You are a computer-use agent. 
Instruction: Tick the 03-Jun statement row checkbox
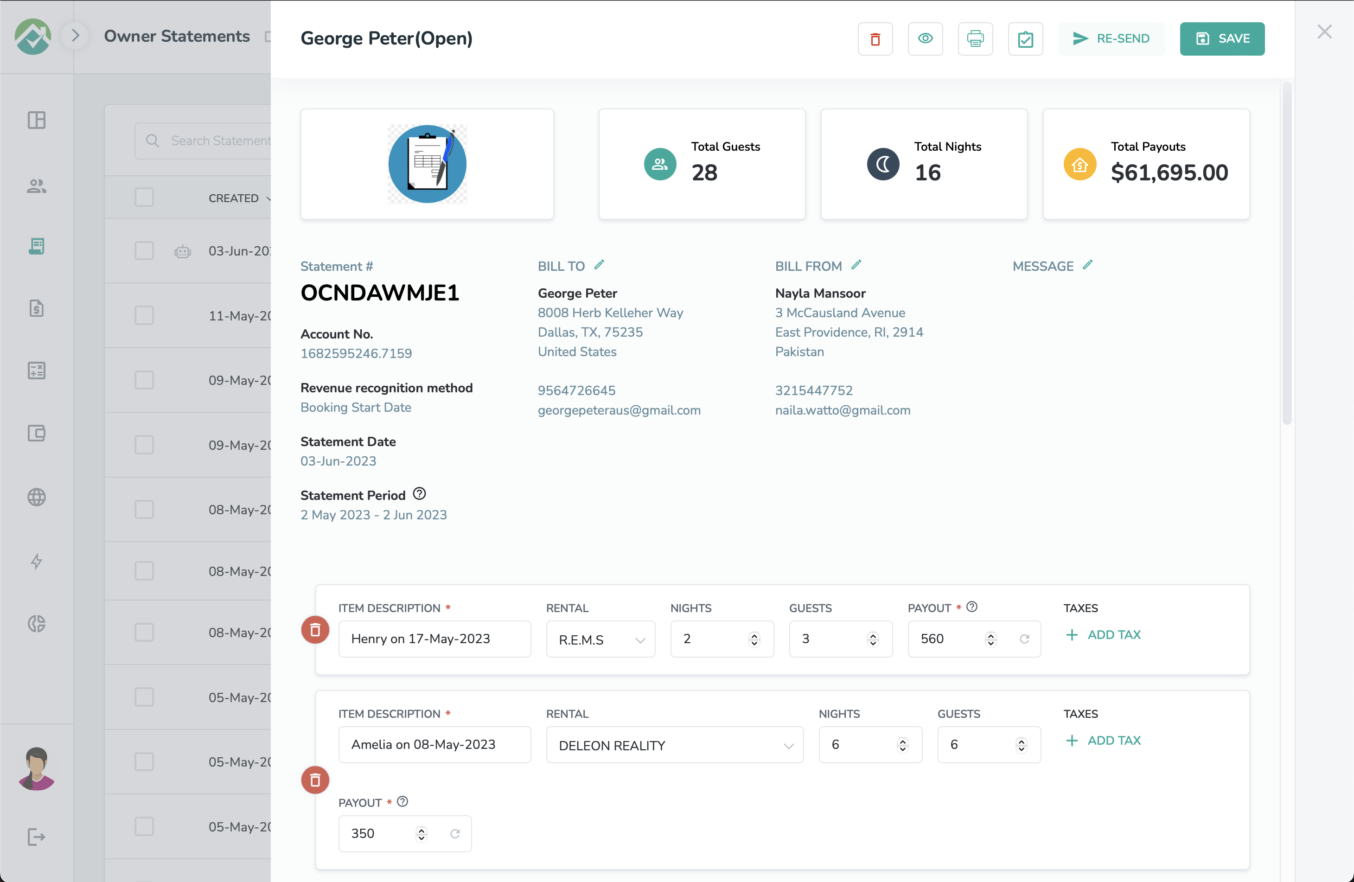pyautogui.click(x=144, y=251)
